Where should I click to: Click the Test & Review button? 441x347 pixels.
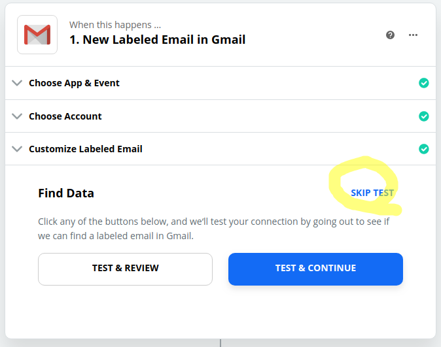(x=125, y=269)
